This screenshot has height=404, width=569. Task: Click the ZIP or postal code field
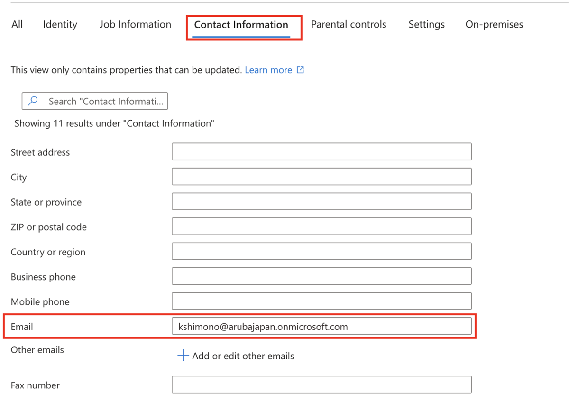pyautogui.click(x=321, y=226)
